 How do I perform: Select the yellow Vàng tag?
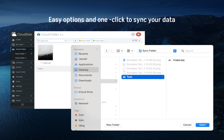[x=86, y=125]
